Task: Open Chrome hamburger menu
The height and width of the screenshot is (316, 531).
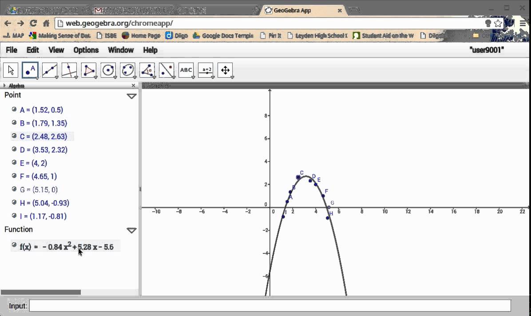Action: coord(523,23)
